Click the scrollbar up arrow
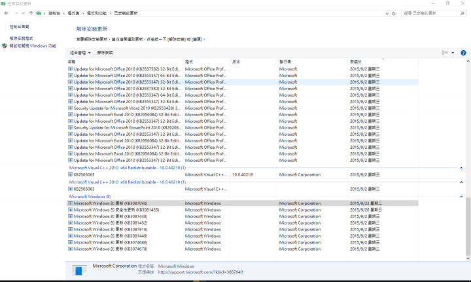The image size is (471, 282). (x=468, y=61)
